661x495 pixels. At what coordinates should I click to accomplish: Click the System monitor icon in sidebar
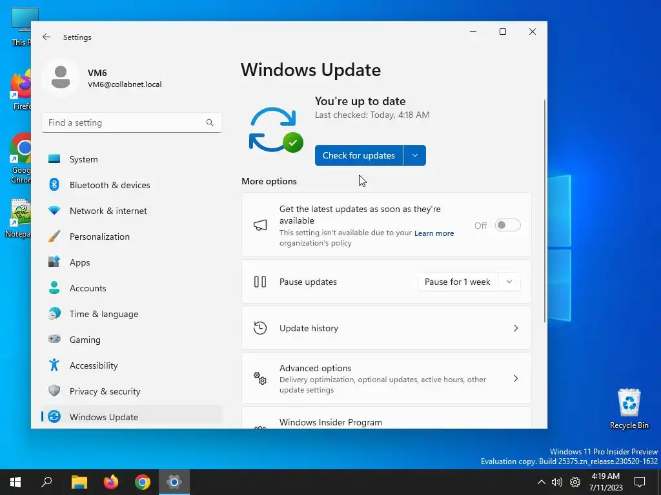click(x=54, y=159)
